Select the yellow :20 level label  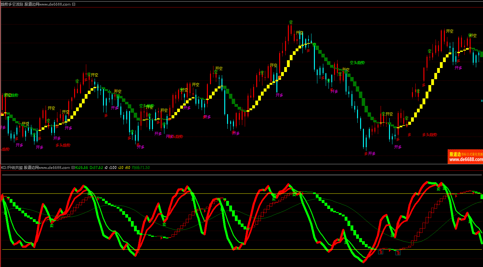click(121, 168)
